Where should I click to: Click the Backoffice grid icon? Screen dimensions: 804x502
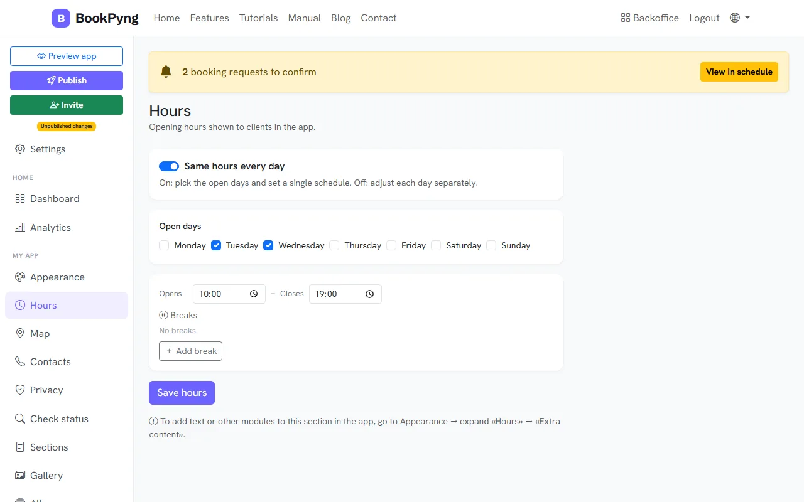(x=625, y=18)
